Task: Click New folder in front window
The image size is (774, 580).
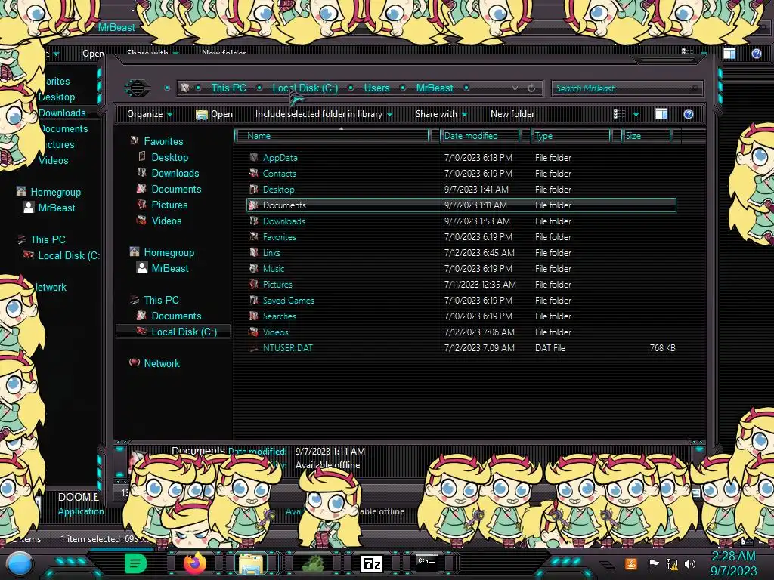Action: click(512, 114)
